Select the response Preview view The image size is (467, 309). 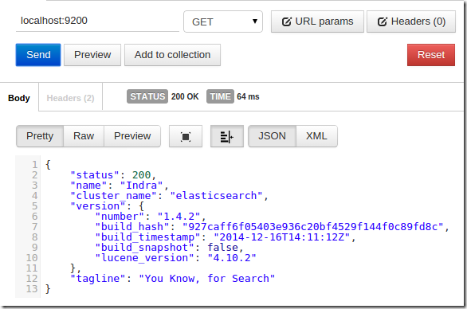132,136
